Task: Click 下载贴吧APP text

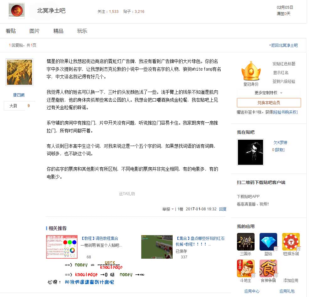Action: point(248,197)
